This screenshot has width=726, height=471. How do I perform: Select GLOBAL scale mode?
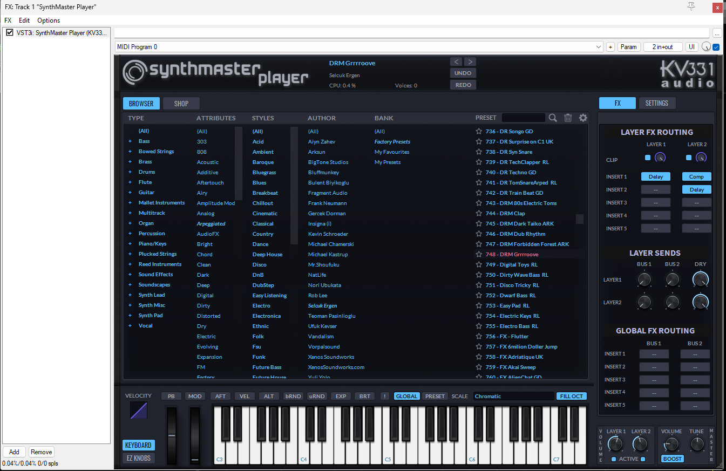(x=406, y=396)
